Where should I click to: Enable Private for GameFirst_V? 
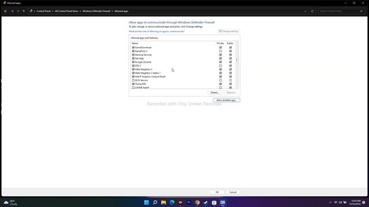tap(220, 51)
